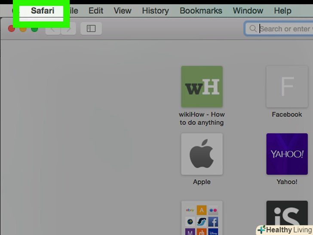Screen dimensions: 313x235
Task: Show the sidebar with toolbar button
Action: [91, 28]
